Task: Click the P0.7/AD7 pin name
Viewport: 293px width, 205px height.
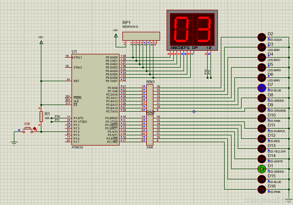Action: (x=112, y=81)
